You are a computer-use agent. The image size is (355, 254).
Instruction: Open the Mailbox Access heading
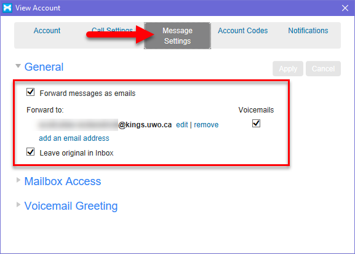(63, 181)
